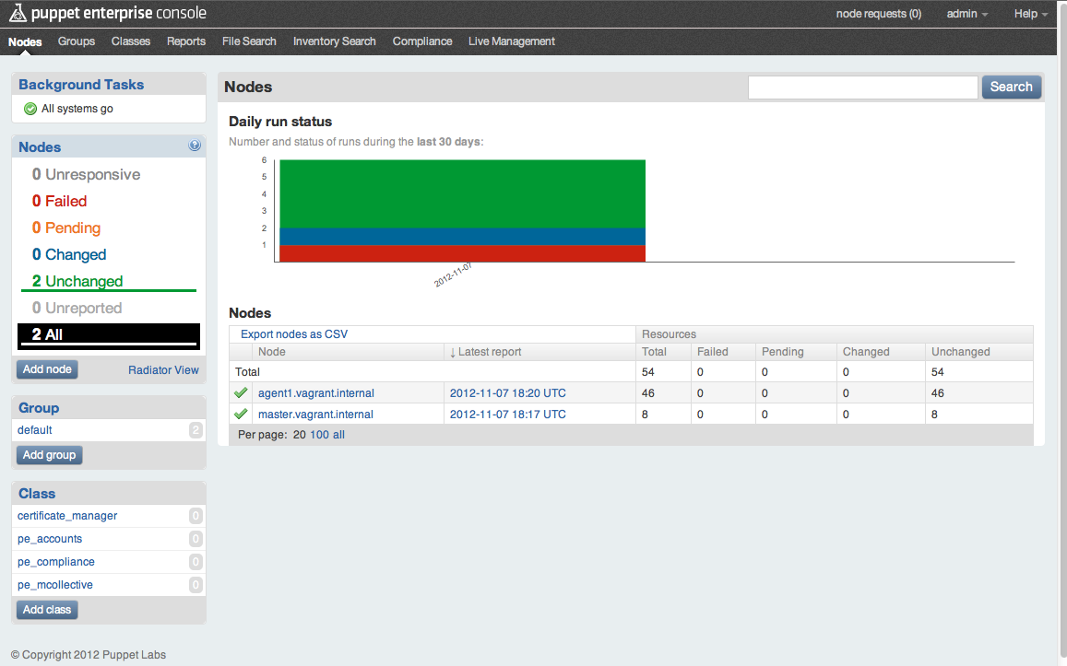Viewport: 1067px width, 666px height.
Task: Open report 2012-11-07 18:20 UTC
Action: tap(507, 392)
